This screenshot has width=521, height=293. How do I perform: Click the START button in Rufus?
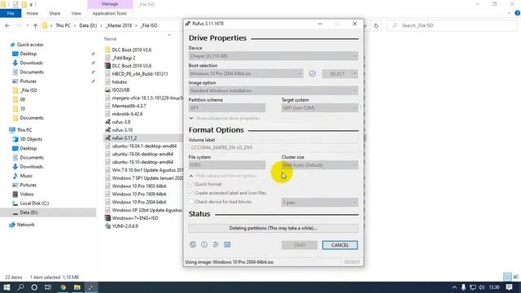pos(300,245)
